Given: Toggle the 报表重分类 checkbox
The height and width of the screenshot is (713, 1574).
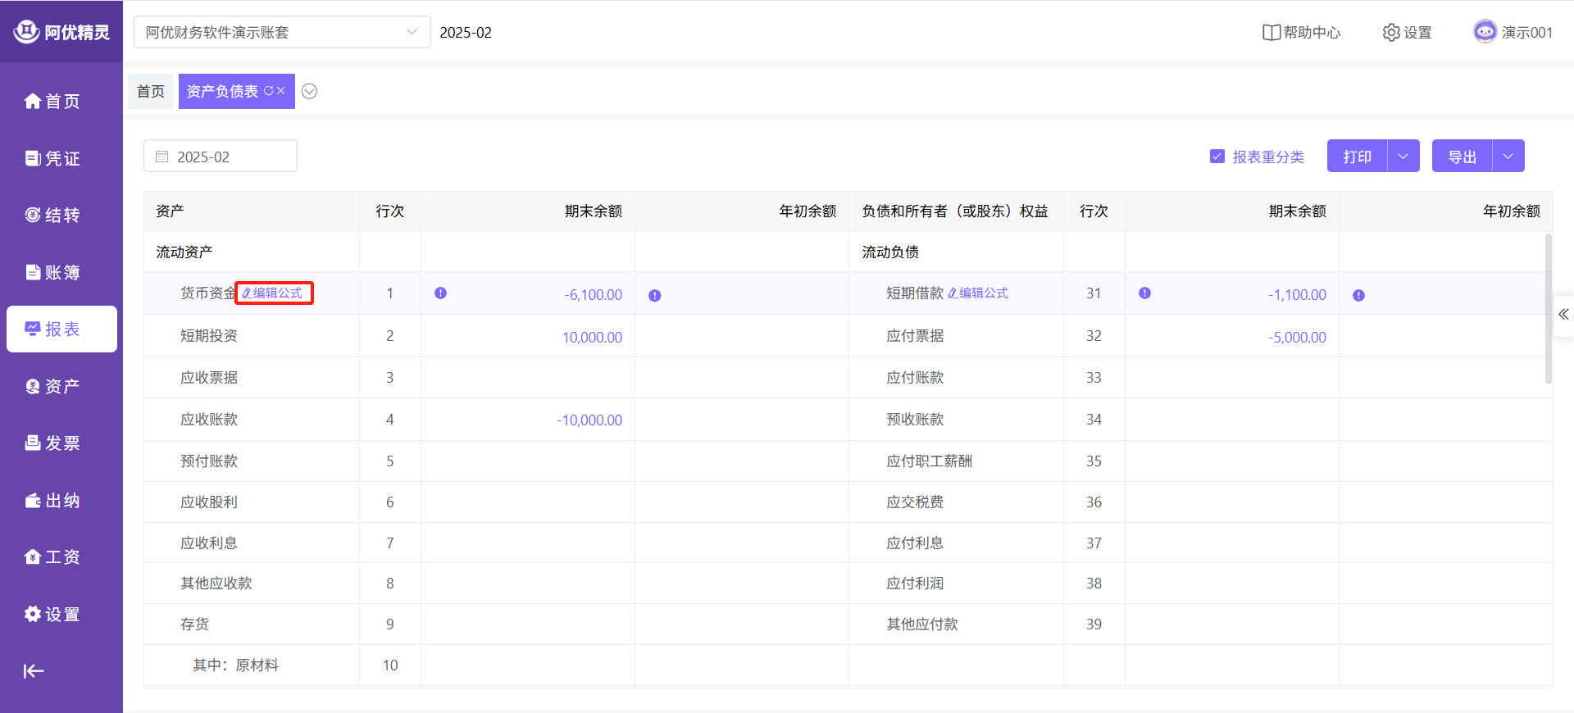Looking at the screenshot, I should click(x=1217, y=157).
